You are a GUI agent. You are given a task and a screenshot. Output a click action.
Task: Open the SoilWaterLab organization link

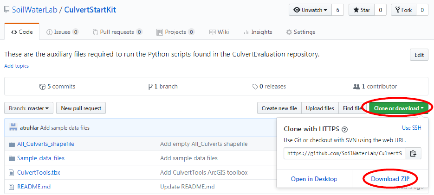pos(35,10)
